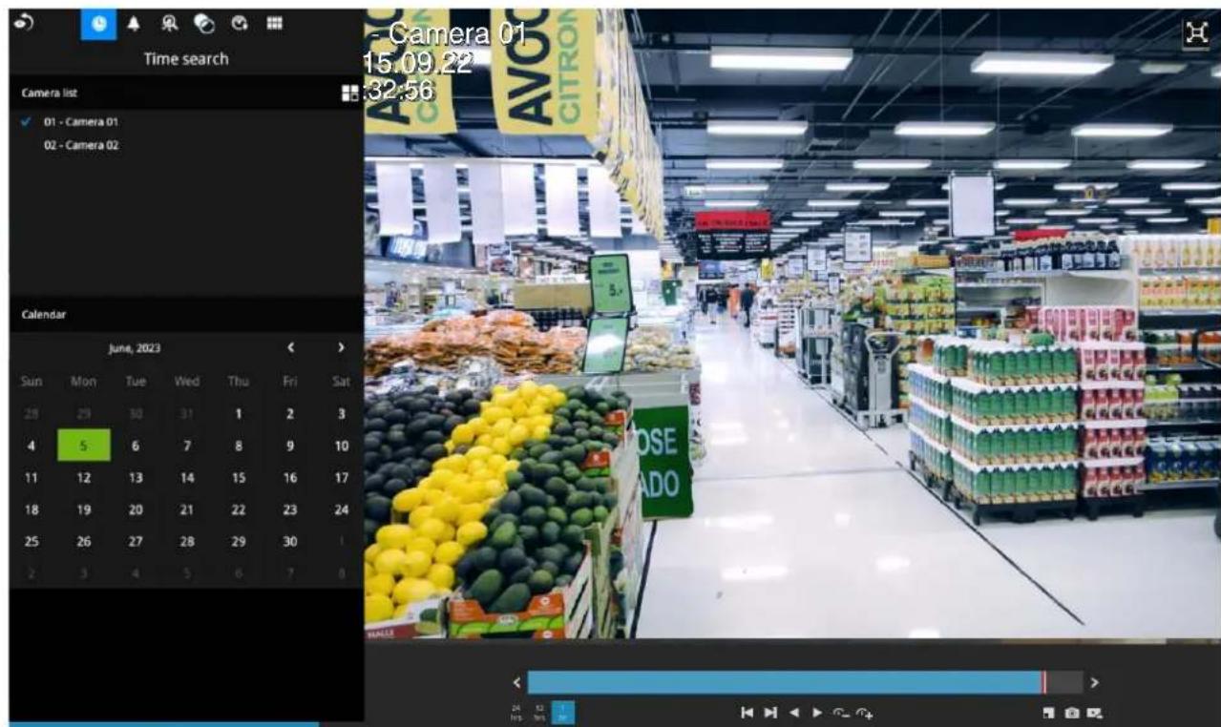Select June 23 in the calendar
The image size is (1221, 727).
pyautogui.click(x=290, y=509)
